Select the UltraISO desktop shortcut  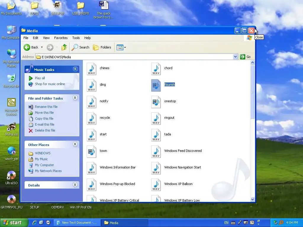tap(12, 178)
